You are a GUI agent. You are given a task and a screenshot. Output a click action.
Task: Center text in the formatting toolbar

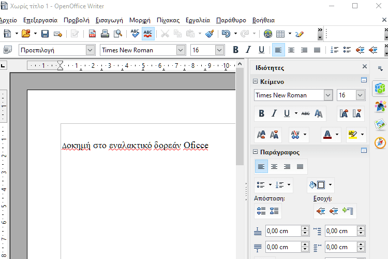click(291, 50)
